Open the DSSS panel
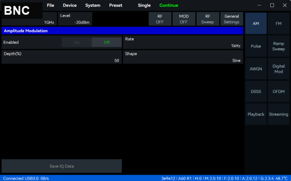Image resolution: width=291 pixels, height=181 pixels. point(256,92)
